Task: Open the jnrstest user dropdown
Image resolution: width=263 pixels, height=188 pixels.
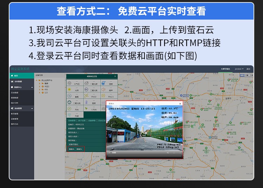Action: (x=239, y=69)
